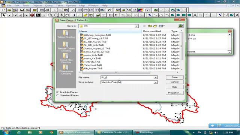
Task: Select file SL_UB_huyen.TAB
Action: (95, 42)
